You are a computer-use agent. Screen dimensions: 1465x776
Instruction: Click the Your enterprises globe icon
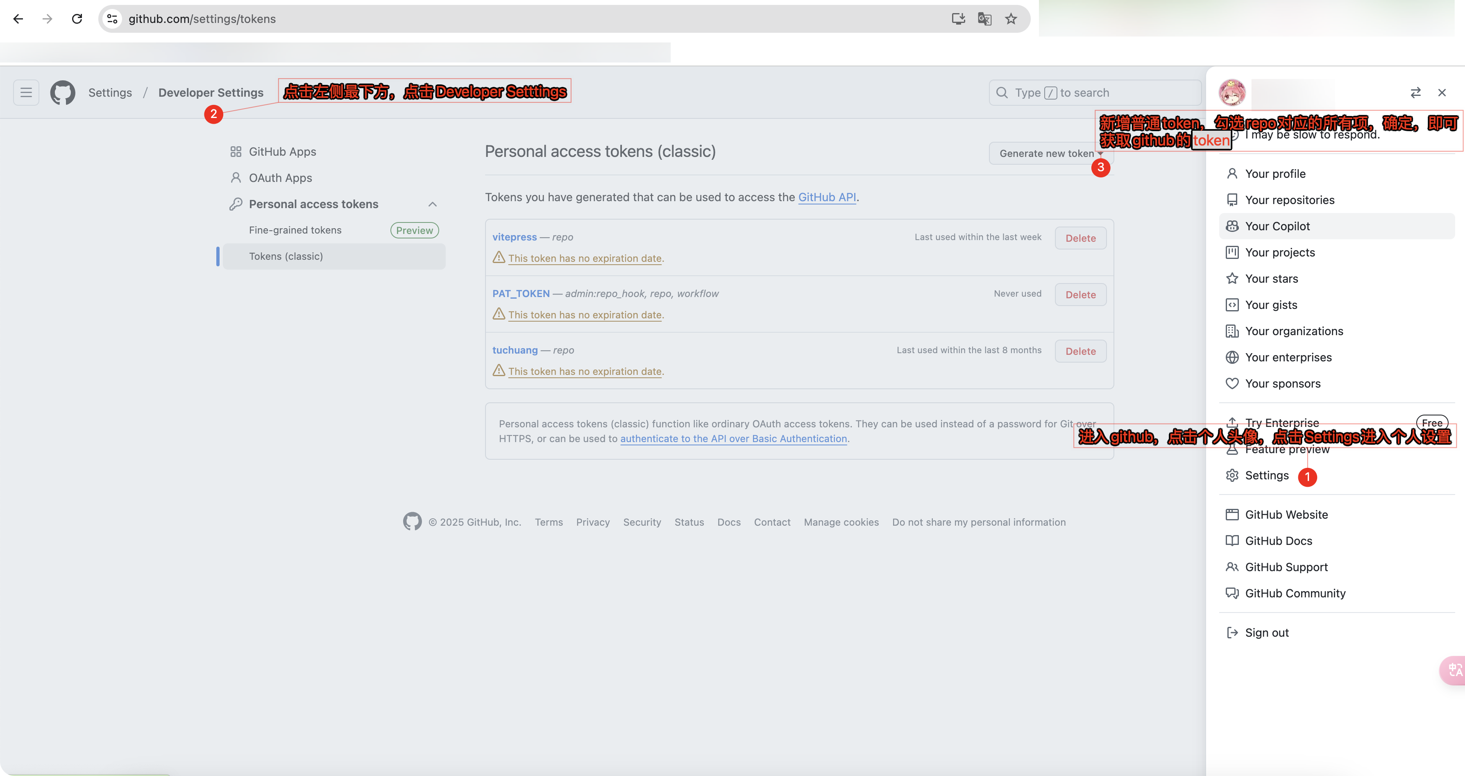tap(1232, 357)
